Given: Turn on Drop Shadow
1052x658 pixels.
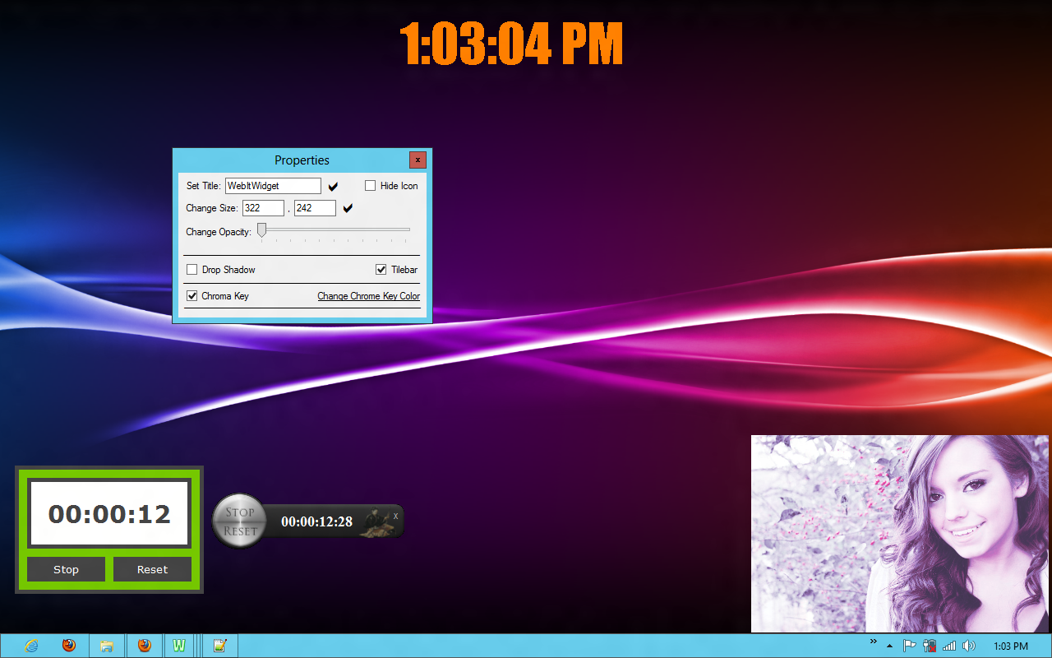Looking at the screenshot, I should tap(191, 269).
